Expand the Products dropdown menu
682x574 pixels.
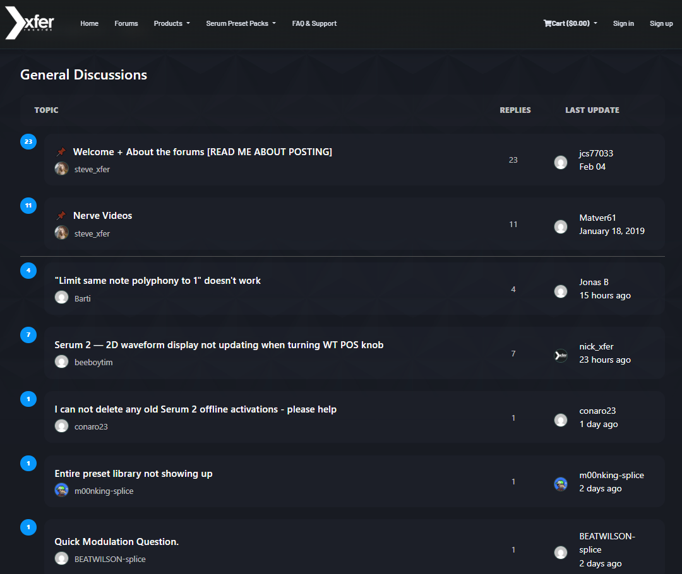tap(172, 23)
